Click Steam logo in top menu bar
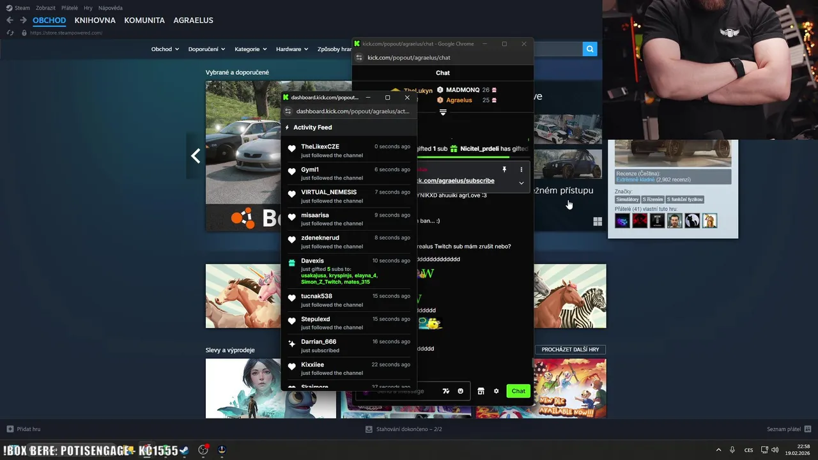 9,8
